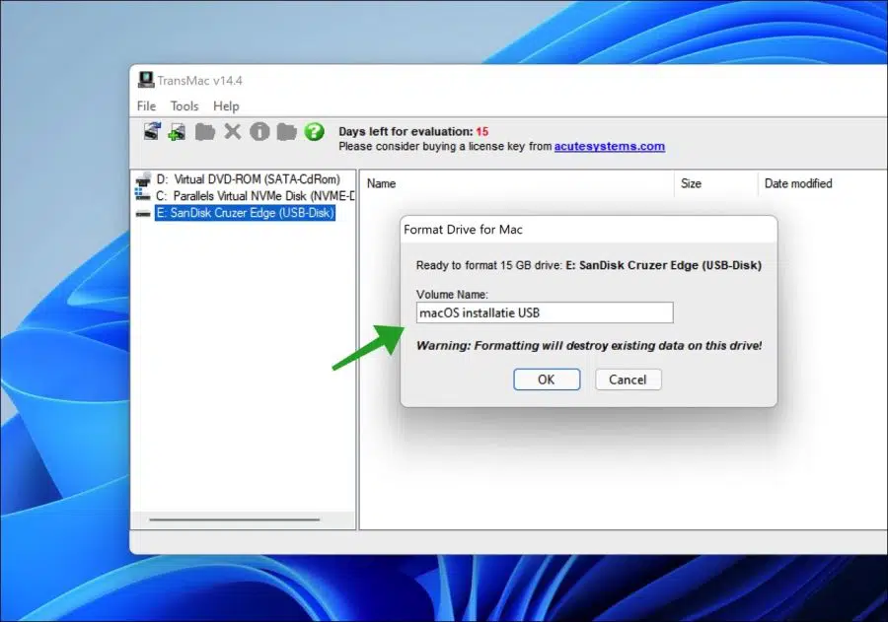The image size is (888, 622).
Task: Click the second gray folder toolbar icon
Action: click(x=286, y=132)
